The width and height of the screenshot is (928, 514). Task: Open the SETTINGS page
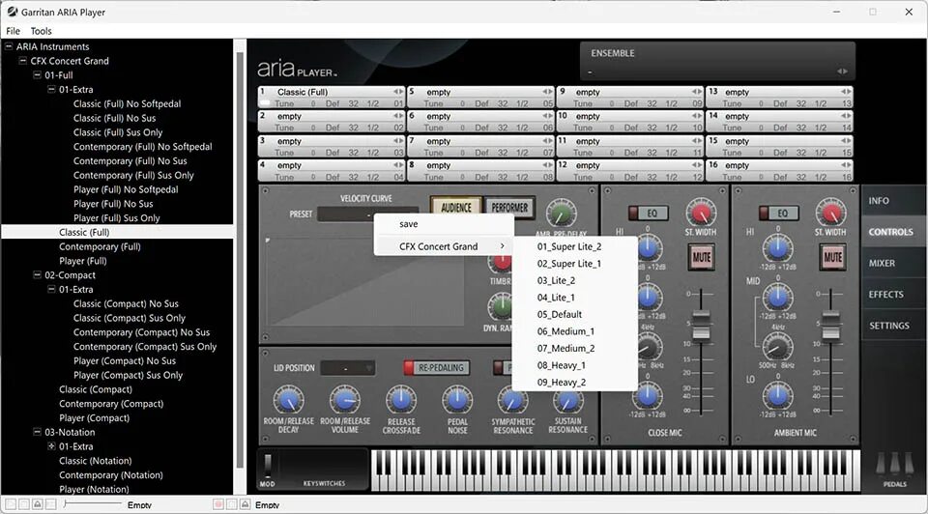pos(894,326)
